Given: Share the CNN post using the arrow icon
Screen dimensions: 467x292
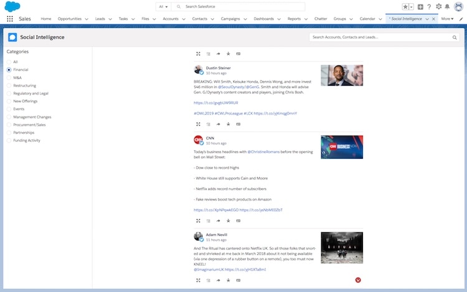Looking at the screenshot, I should 218,220.
